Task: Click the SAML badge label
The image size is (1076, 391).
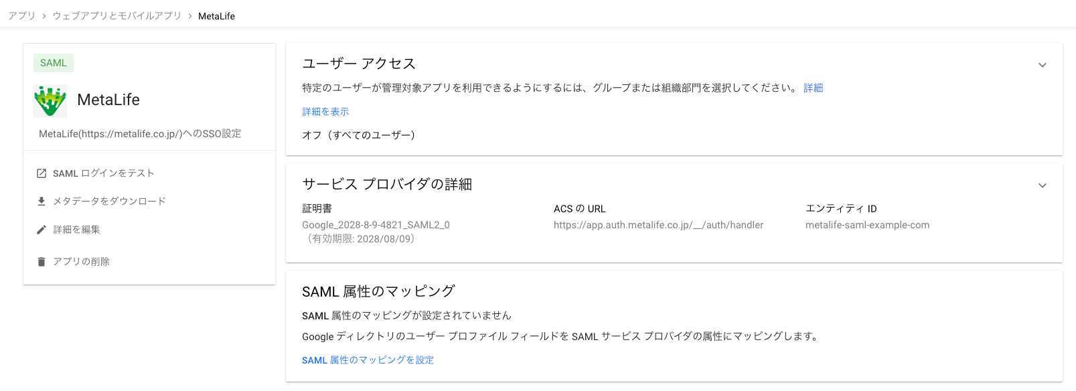Action: point(54,63)
